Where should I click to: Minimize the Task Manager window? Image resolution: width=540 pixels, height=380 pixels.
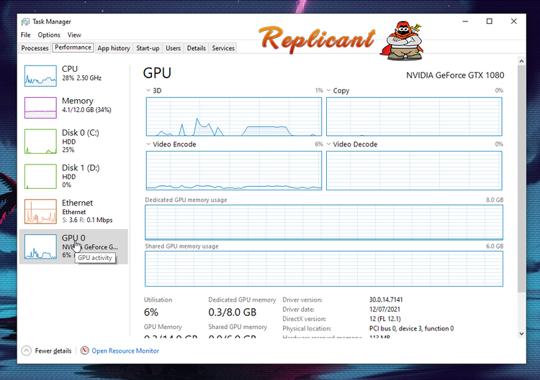[x=465, y=22]
